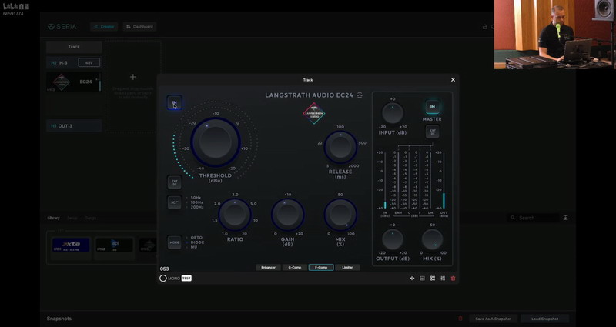Cycle the compressor MODE selector
The height and width of the screenshot is (327, 616).
click(x=175, y=242)
